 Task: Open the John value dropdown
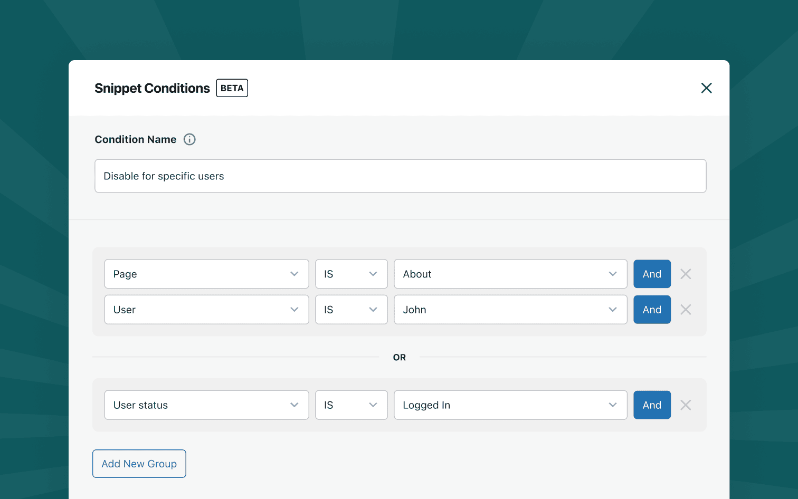(510, 310)
